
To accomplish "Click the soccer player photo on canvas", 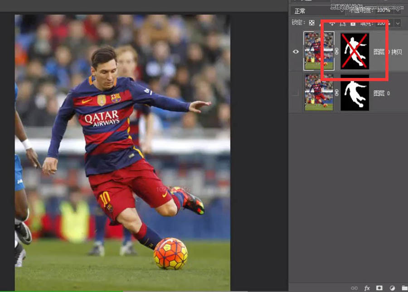I will tap(122, 153).
